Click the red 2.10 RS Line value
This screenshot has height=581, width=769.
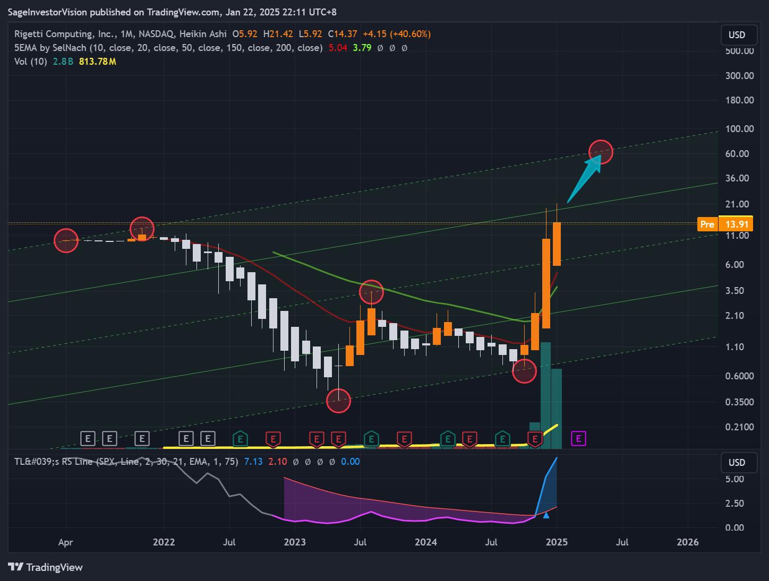pos(278,462)
